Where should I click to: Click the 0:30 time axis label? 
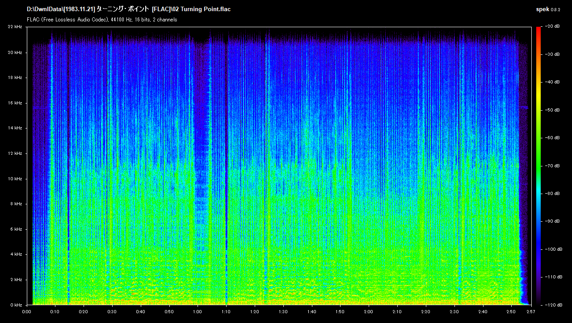click(112, 311)
